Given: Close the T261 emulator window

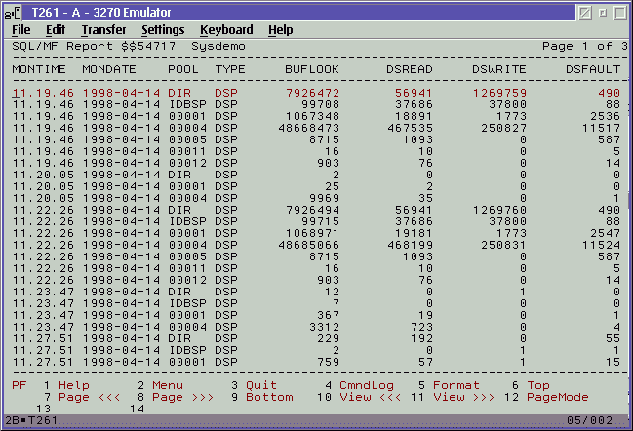Looking at the screenshot, I should [x=617, y=12].
